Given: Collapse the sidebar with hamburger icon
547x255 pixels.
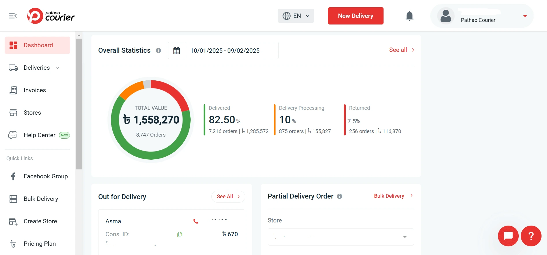Looking at the screenshot, I should pyautogui.click(x=13, y=16).
